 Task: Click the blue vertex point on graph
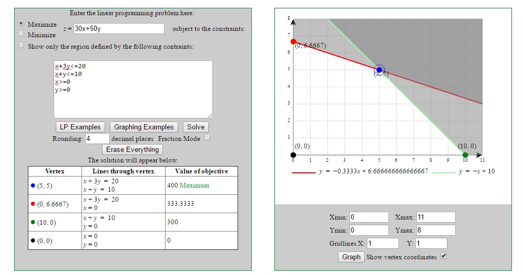(380, 70)
